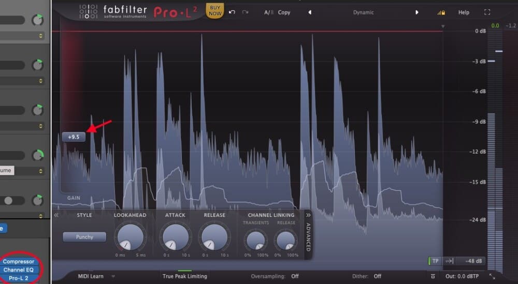Click the +9.5 gain slider handle

click(x=74, y=137)
